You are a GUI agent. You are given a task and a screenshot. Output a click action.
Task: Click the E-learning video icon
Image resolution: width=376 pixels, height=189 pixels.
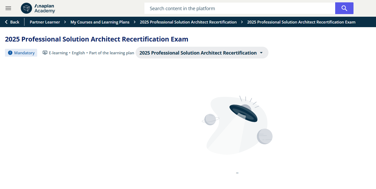(45, 53)
